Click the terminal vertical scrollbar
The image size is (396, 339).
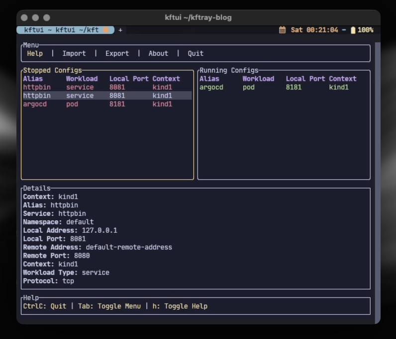(x=378, y=182)
